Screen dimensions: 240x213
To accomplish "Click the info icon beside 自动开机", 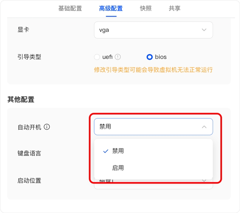I will [47, 127].
